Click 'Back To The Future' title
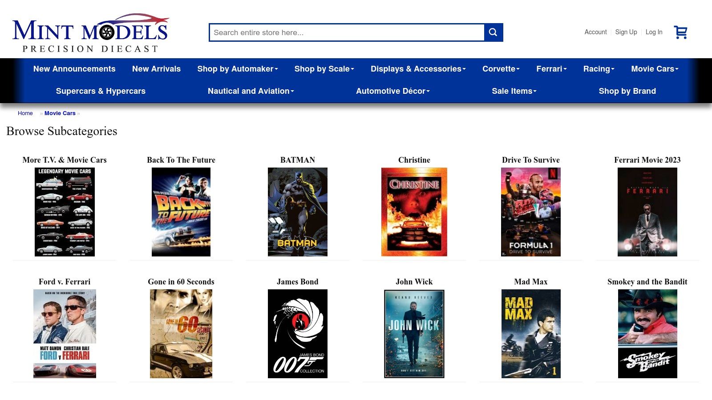This screenshot has width=712, height=400. 181,160
